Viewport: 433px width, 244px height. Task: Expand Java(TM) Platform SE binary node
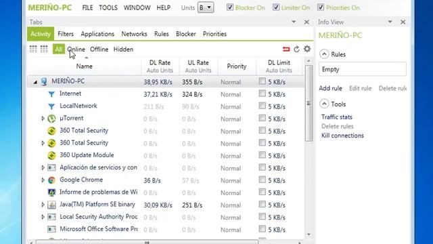(43, 205)
